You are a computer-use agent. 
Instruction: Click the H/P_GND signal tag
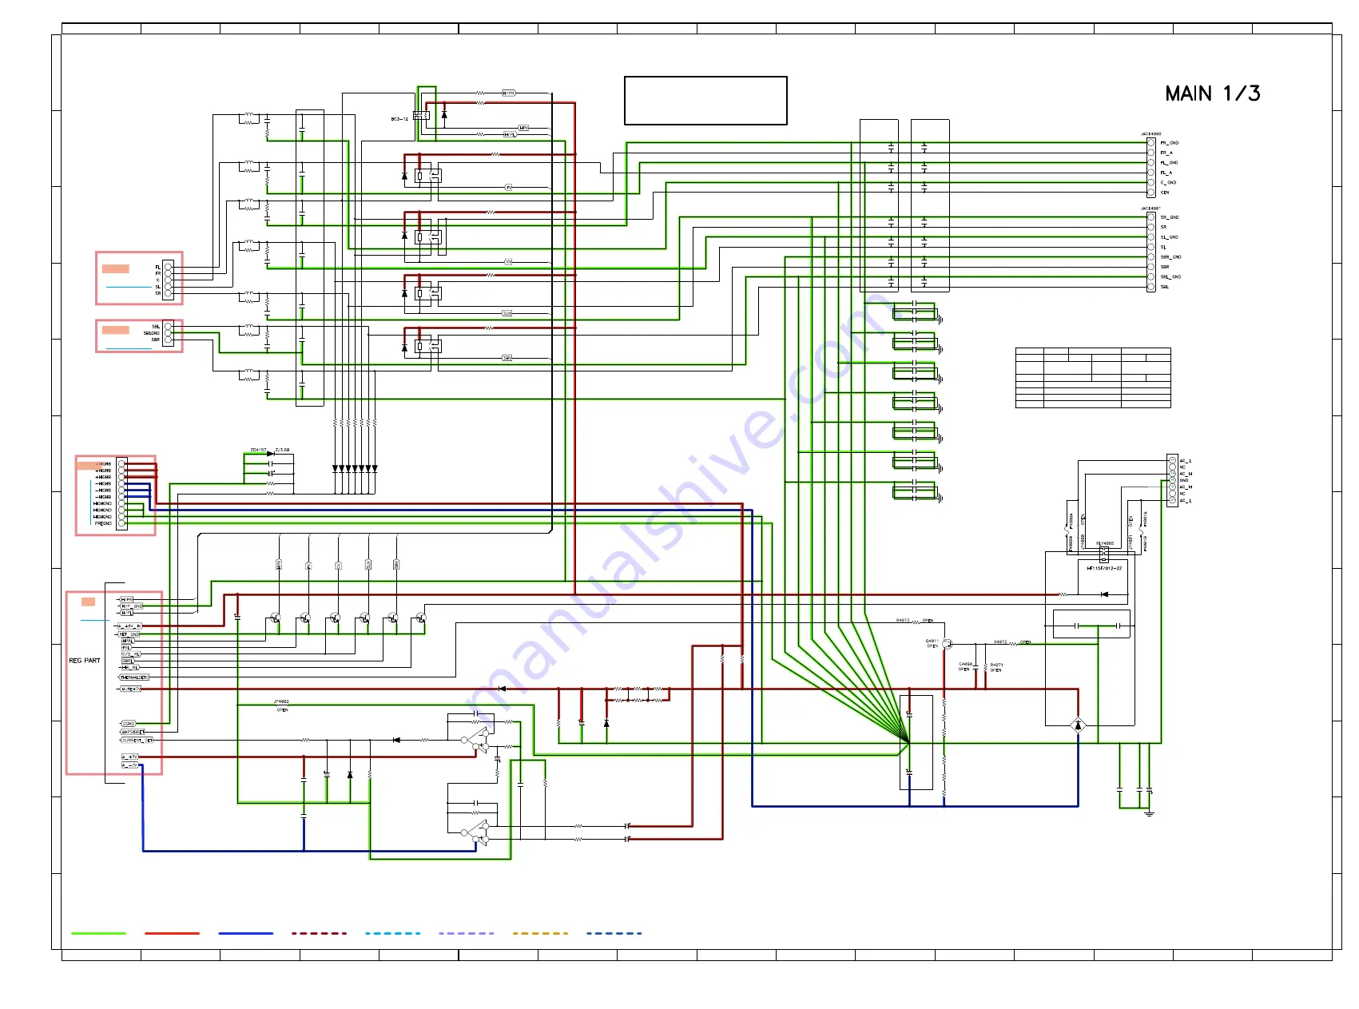133,606
